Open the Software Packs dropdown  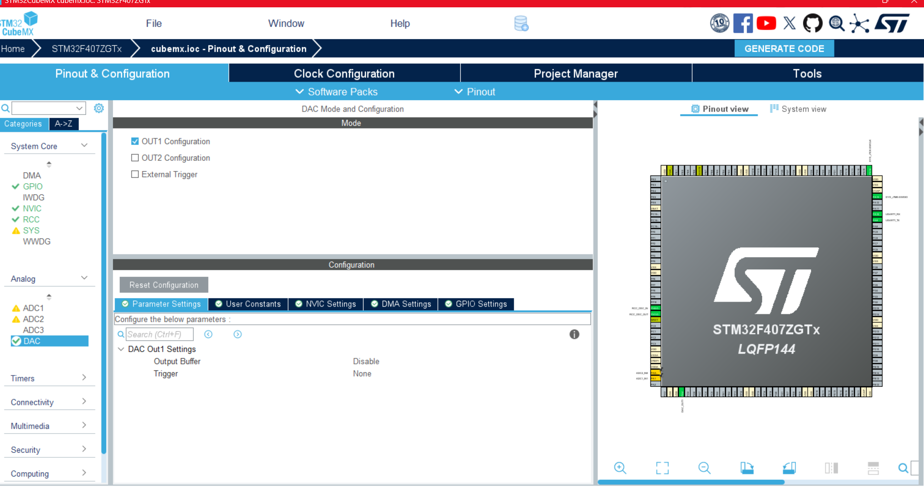[x=337, y=92]
